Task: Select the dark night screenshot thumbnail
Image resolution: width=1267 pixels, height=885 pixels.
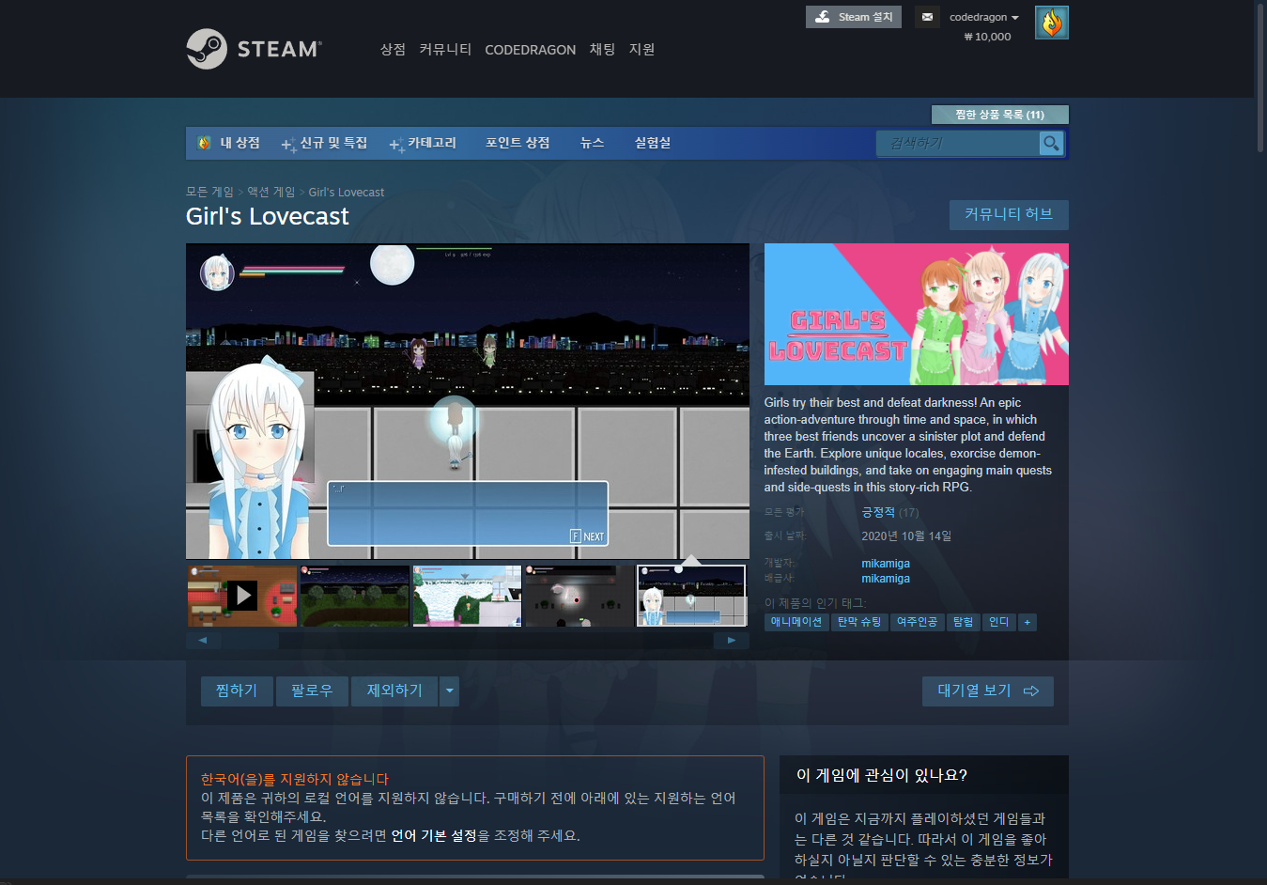Action: tap(579, 596)
